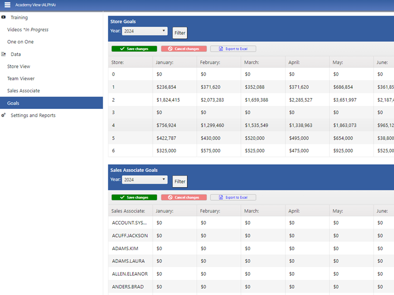The width and height of the screenshot is (394, 295).
Task: Open the Training section
Action: [x=19, y=18]
